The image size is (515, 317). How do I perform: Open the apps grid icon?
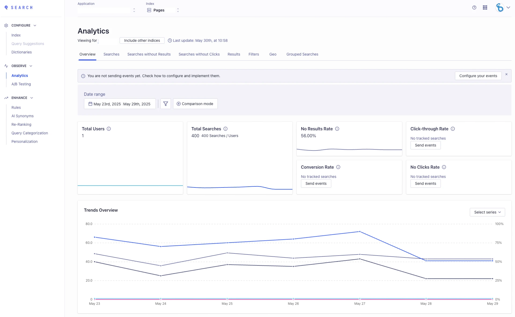coord(485,8)
